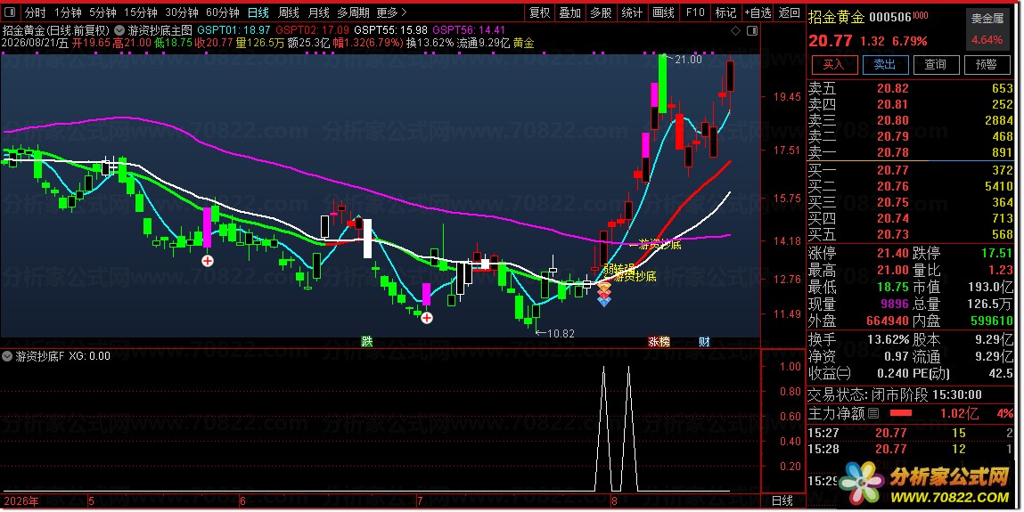The height and width of the screenshot is (512, 1024).
Task: Click the 15:27 trade tick row
Action: pyautogui.click(x=911, y=433)
